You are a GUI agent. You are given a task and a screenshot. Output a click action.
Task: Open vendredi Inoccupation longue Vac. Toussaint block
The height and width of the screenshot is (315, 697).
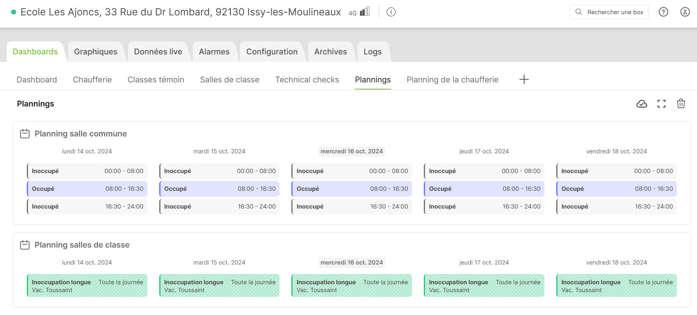tap(617, 285)
